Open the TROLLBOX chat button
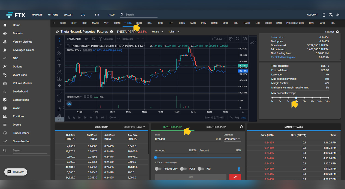Viewport: 345px width, 189px height. 16,172
